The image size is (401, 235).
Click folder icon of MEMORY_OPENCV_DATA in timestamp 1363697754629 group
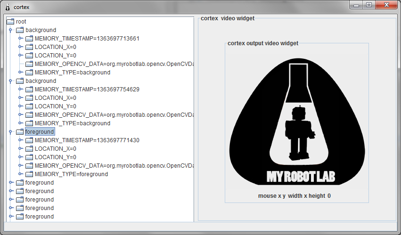29,115
